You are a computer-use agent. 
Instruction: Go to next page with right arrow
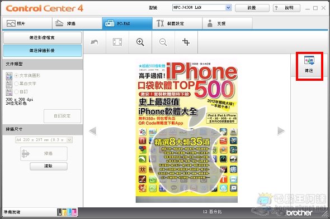coord(281,131)
